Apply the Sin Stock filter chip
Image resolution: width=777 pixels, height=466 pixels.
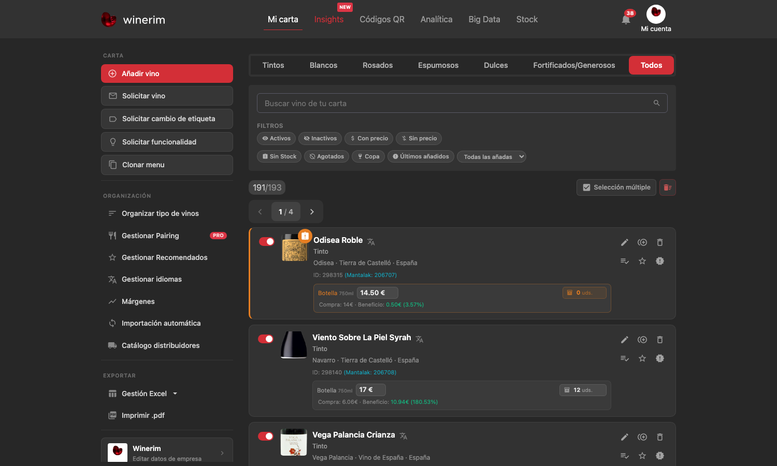click(279, 156)
